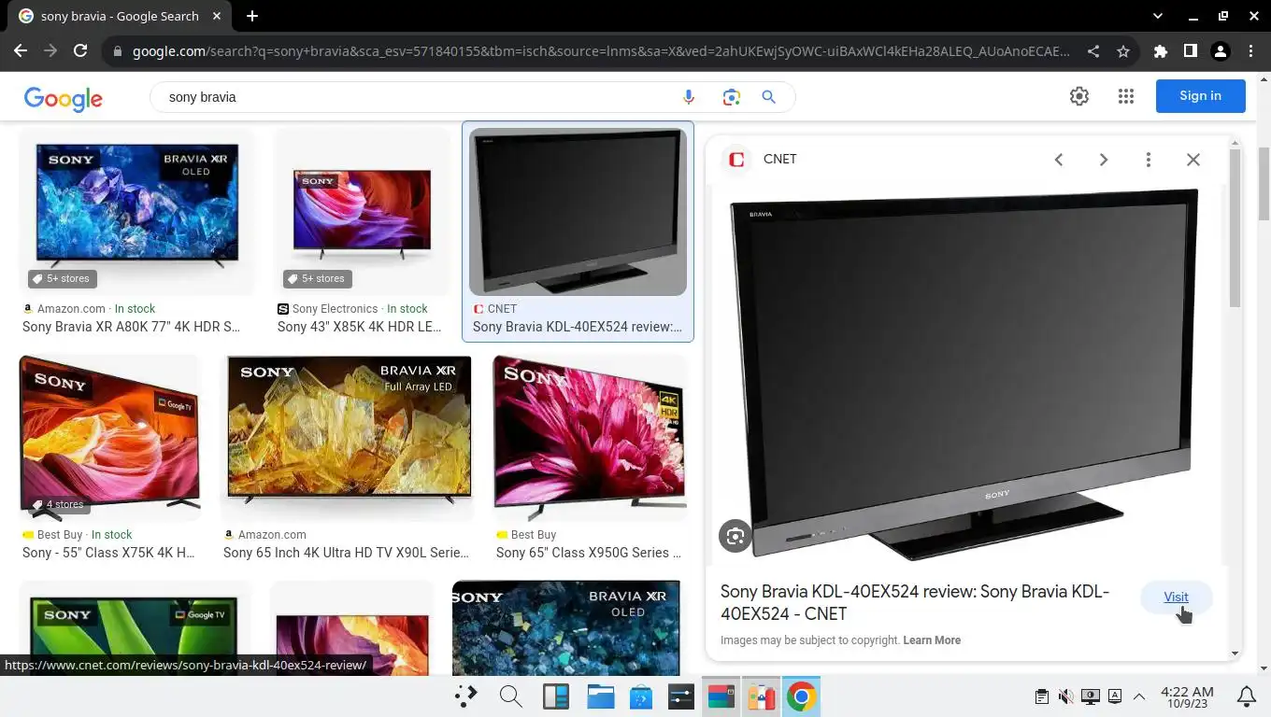The height and width of the screenshot is (717, 1271).
Task: Open Learn More copyright link
Action: click(x=932, y=640)
